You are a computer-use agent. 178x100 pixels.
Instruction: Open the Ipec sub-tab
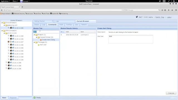[x=77, y=25]
